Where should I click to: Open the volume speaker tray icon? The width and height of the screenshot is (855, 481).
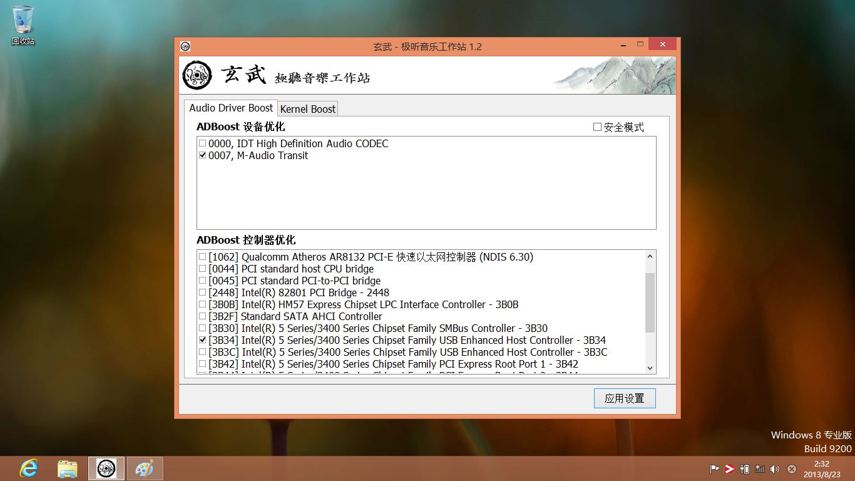point(775,468)
